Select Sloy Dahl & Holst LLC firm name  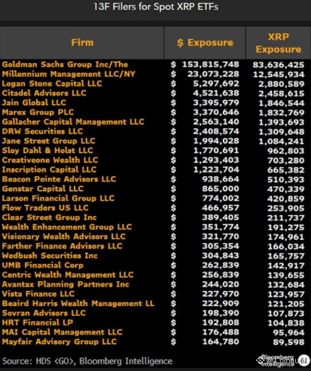pyautogui.click(x=47, y=150)
